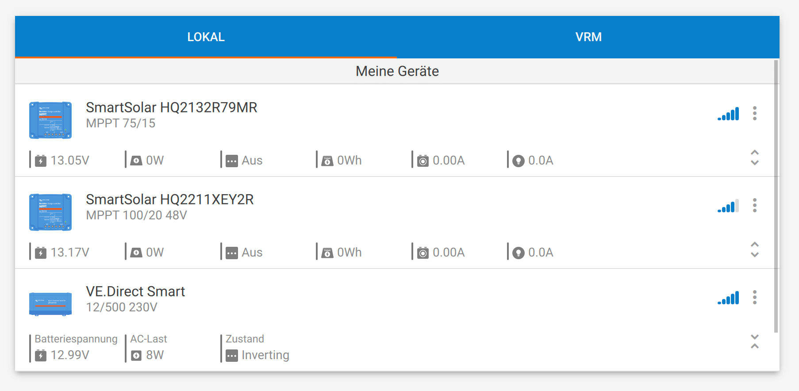The width and height of the screenshot is (799, 391).
Task: Click MPPT 100/20 48V model label
Action: (137, 215)
